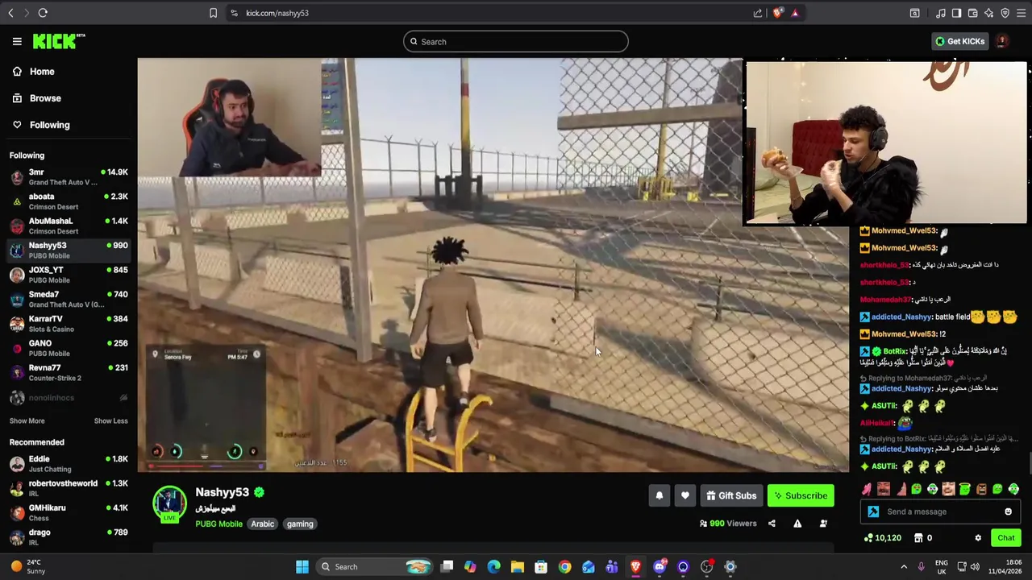Open the weather widget showing 24°C Sunny
Viewport: 1032px width, 580px height.
pos(28,567)
